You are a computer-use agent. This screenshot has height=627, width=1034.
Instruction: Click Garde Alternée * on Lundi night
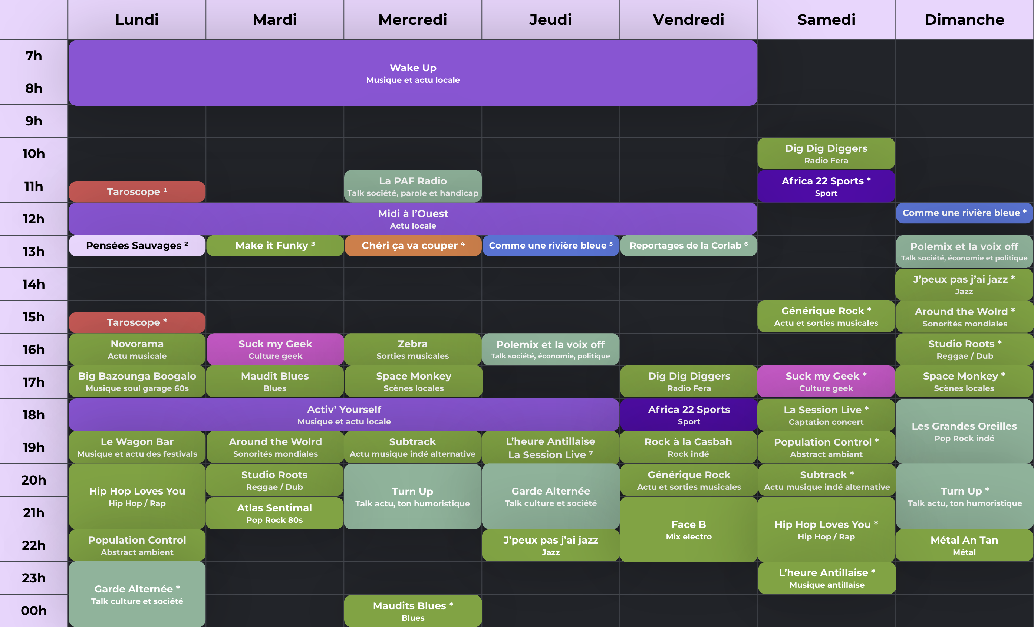click(x=137, y=594)
